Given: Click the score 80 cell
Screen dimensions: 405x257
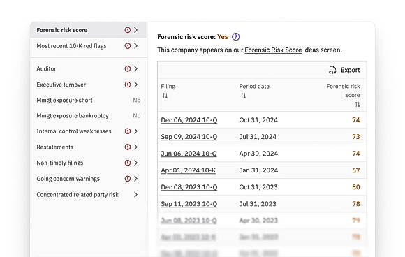Looking at the screenshot, I should (356, 187).
